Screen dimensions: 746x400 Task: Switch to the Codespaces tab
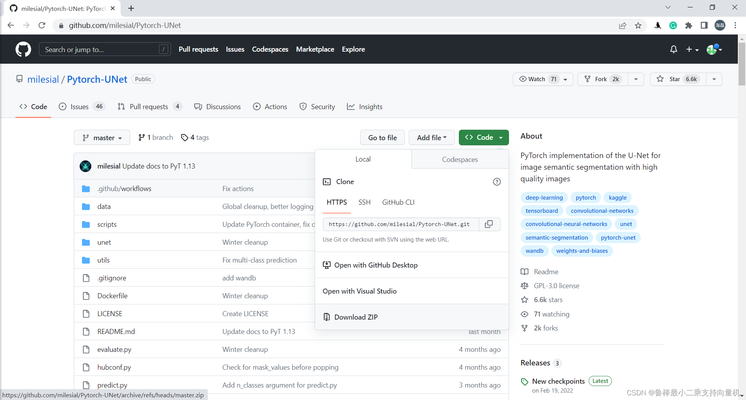pyautogui.click(x=460, y=159)
